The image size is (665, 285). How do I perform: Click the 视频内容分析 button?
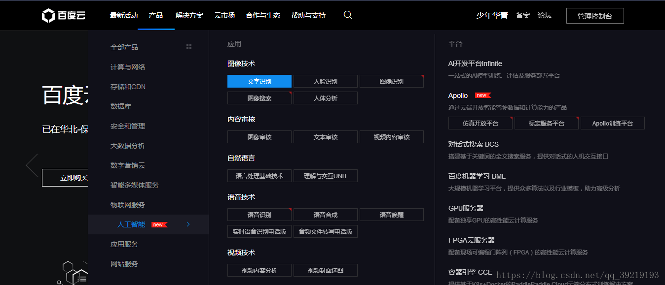point(259,270)
